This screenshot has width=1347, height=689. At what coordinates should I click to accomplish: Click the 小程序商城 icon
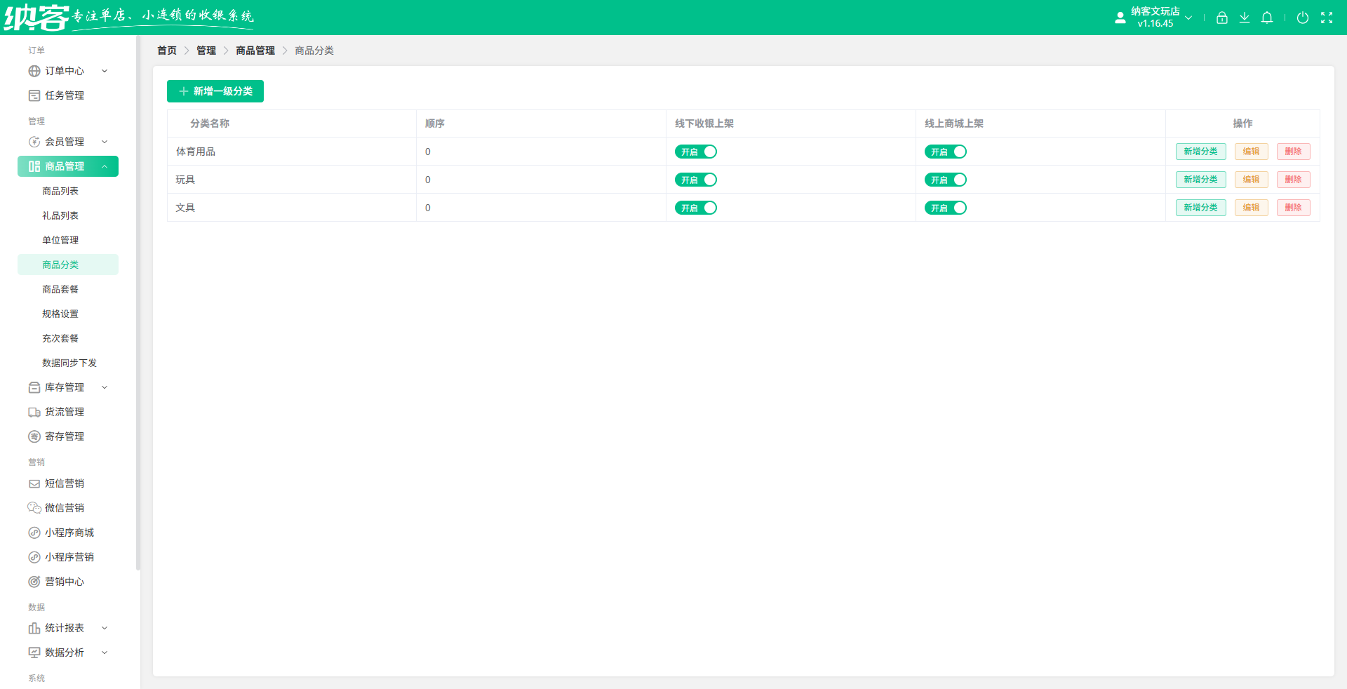pos(34,533)
